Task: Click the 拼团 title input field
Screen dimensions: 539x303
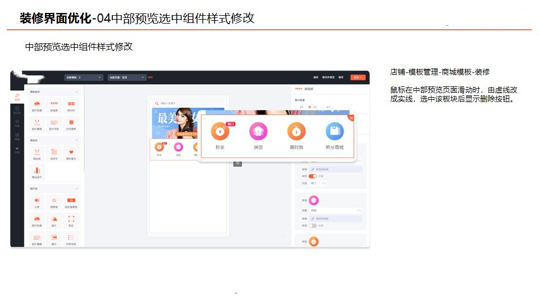Action: 335,210
